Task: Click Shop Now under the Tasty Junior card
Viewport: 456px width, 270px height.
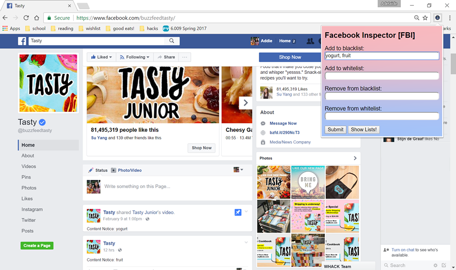Action: point(201,148)
